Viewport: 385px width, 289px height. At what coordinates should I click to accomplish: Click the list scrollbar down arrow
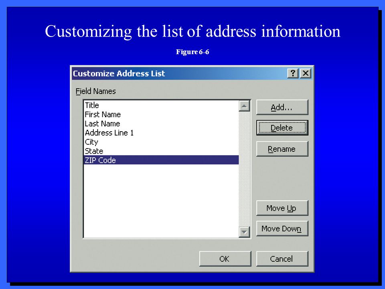click(x=244, y=232)
